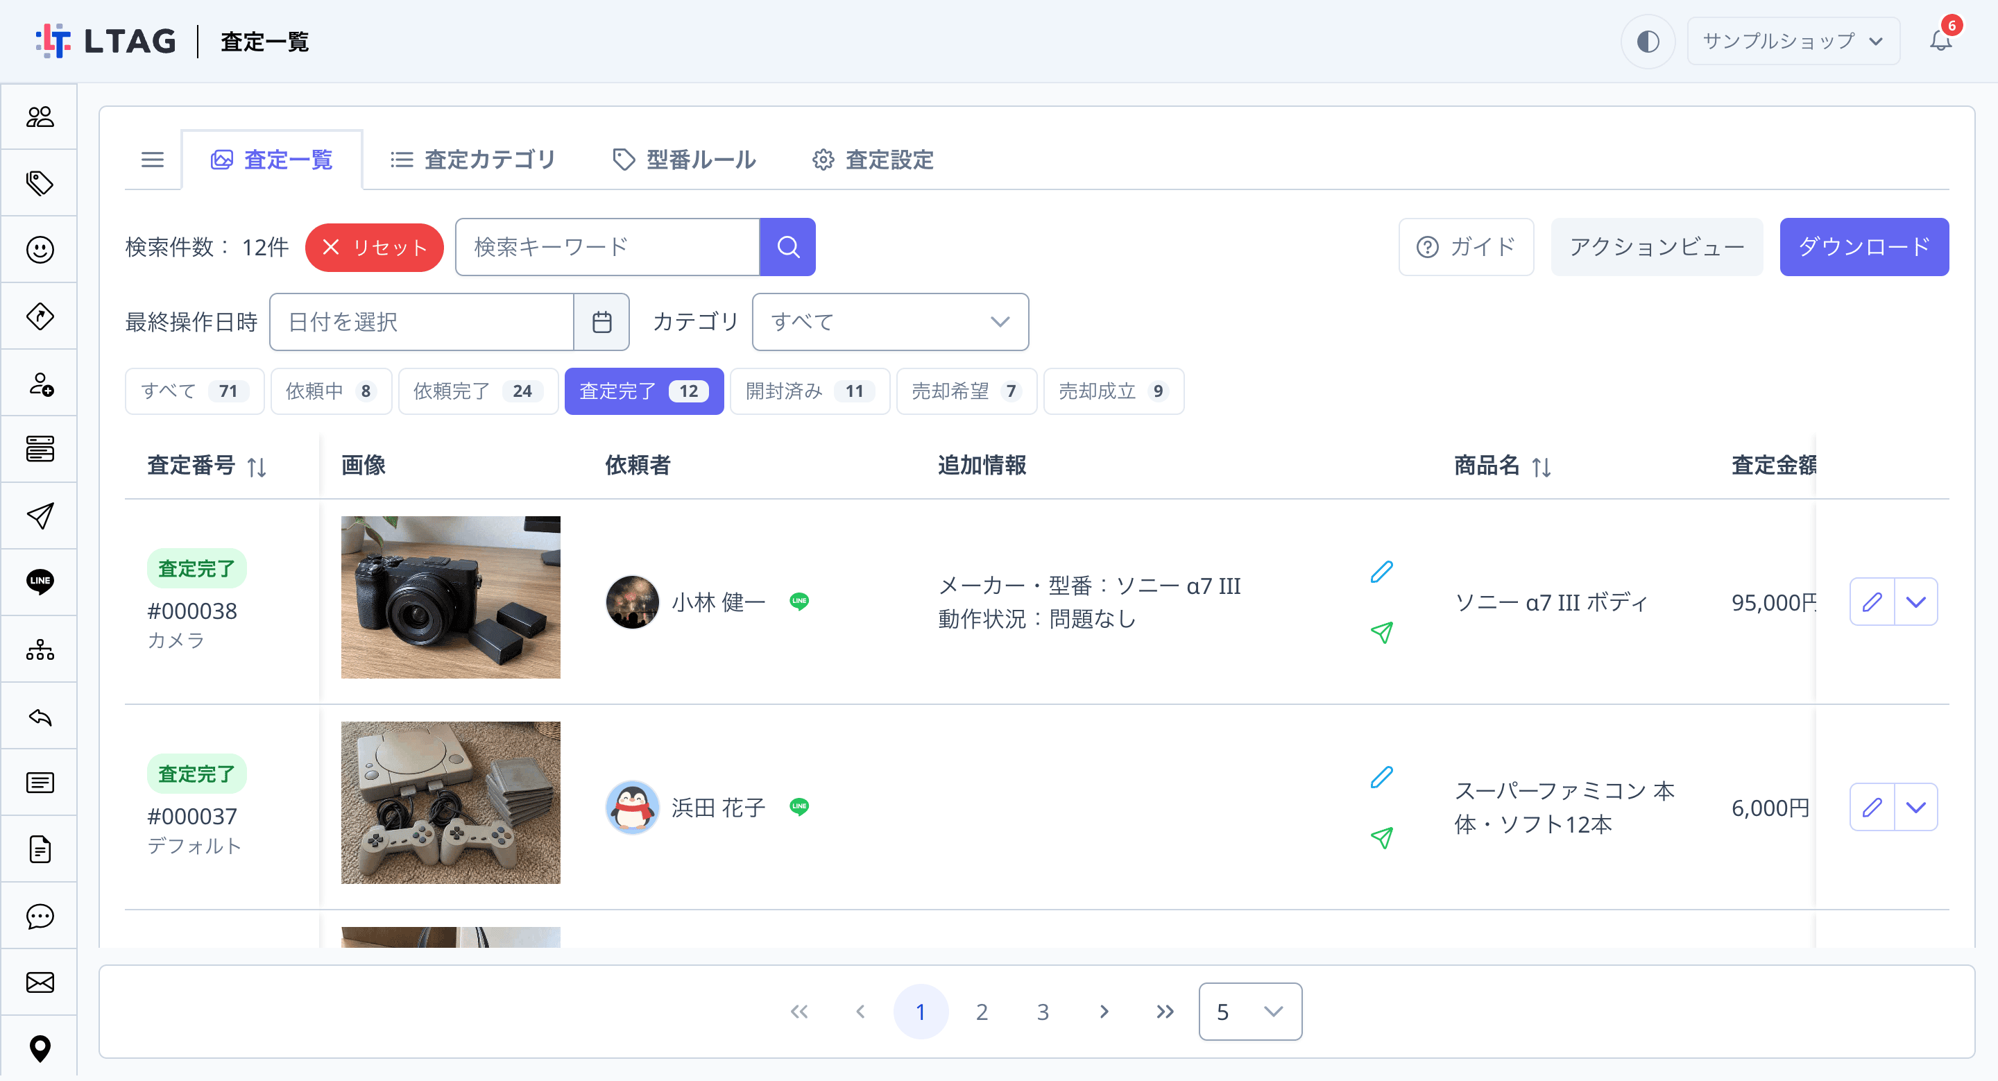Open the サンプルショップ shop dropdown

(x=1793, y=41)
